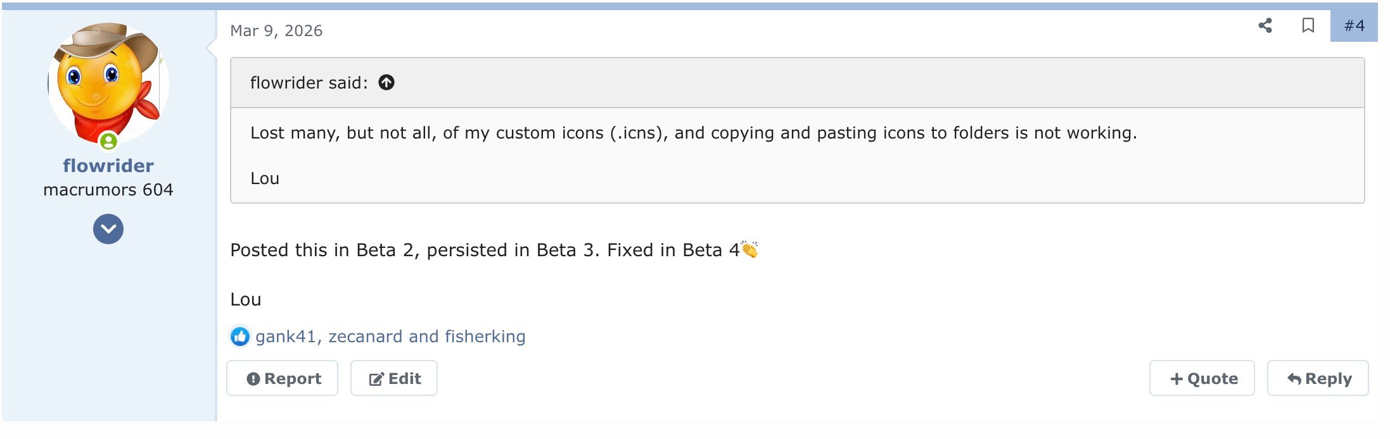1390x439 pixels.
Task: Open zecanard's profile from the likes list
Action: click(x=366, y=337)
